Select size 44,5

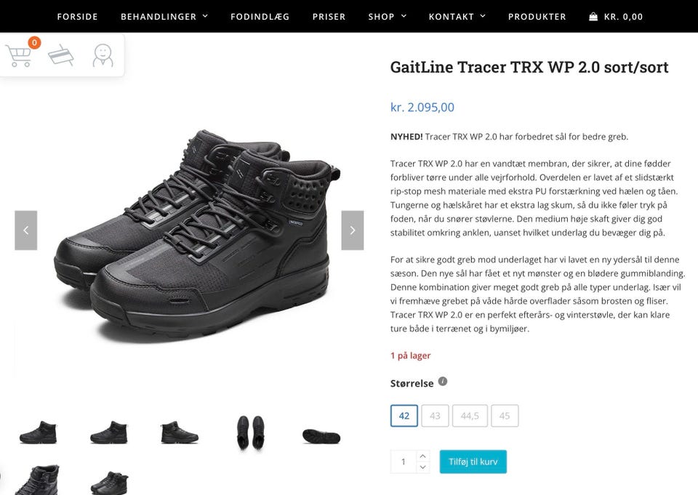click(x=470, y=416)
